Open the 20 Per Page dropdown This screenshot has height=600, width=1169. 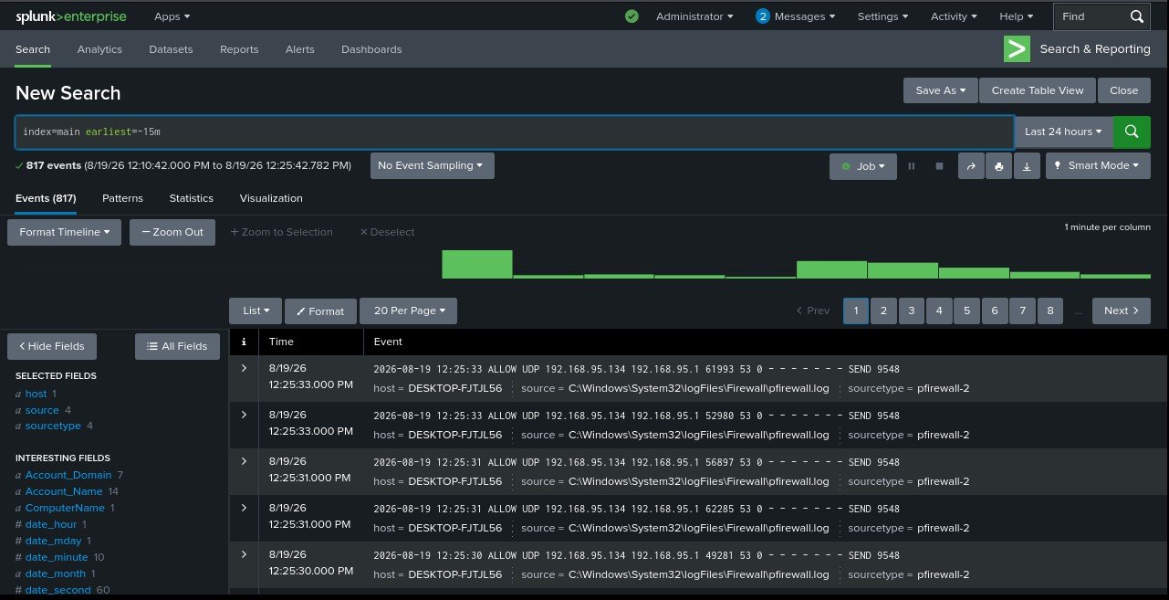pos(409,311)
